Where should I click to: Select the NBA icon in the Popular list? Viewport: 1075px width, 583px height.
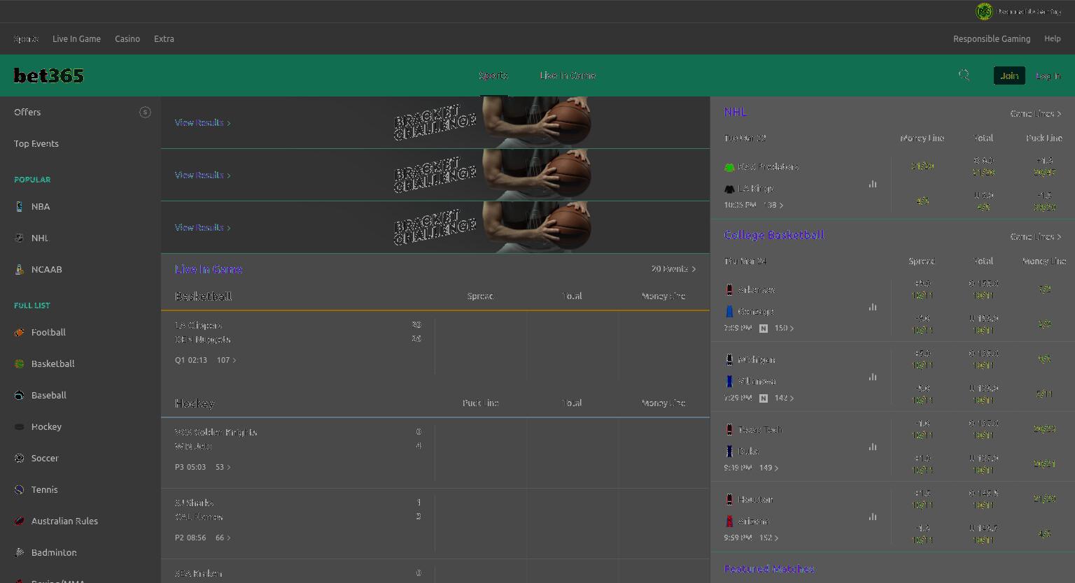coord(19,206)
